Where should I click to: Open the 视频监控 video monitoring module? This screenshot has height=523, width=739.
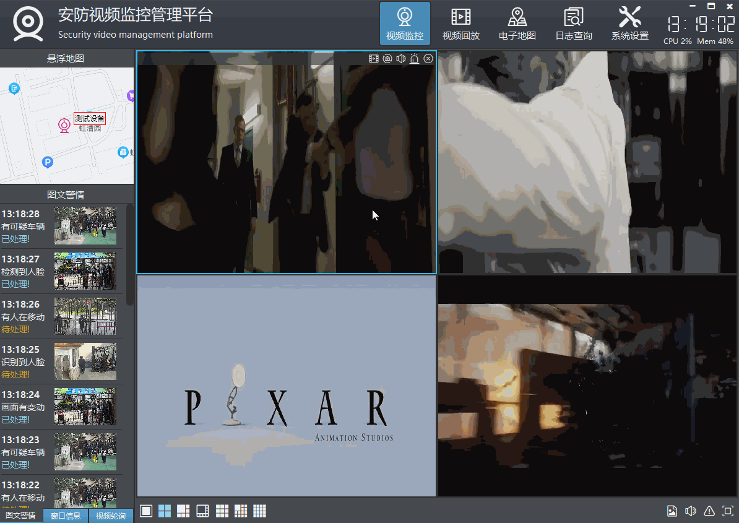click(405, 24)
